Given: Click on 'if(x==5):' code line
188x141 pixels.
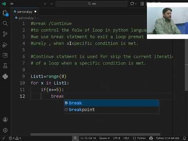Looking at the screenshot, I should (x=52, y=90).
